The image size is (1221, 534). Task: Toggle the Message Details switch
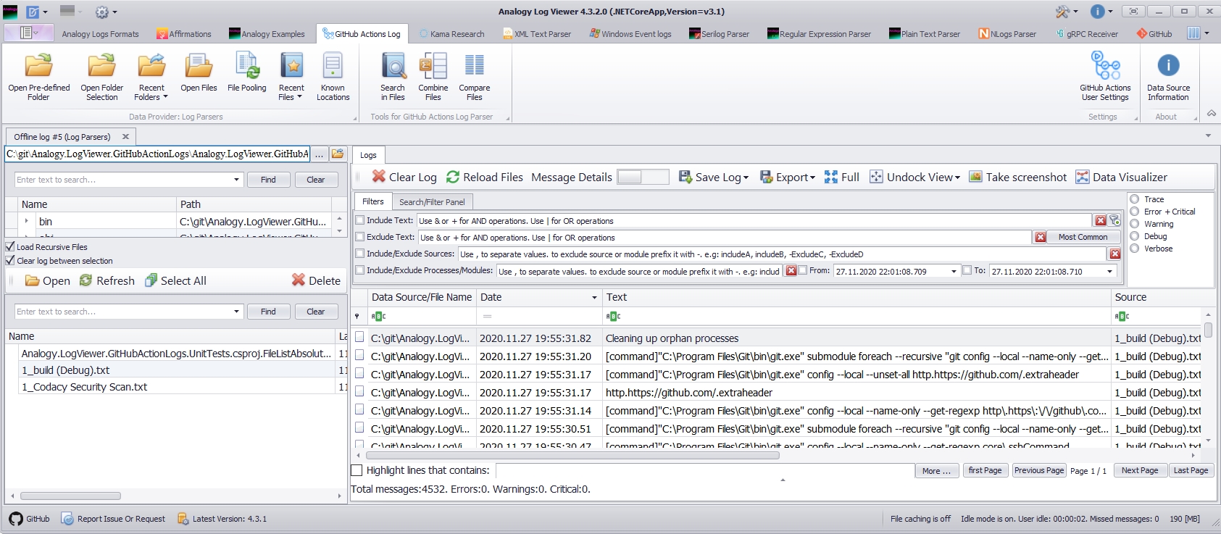coord(643,177)
